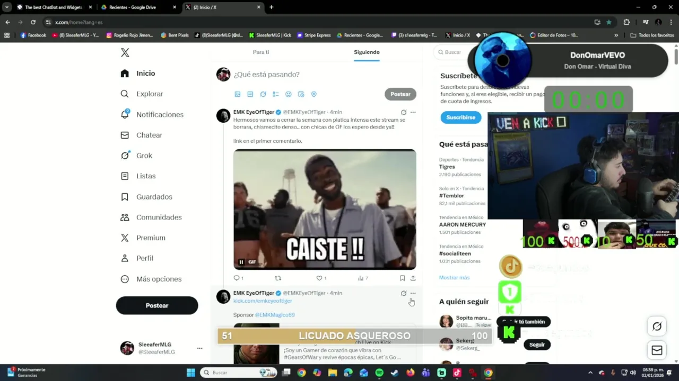Open the X logo home icon
The image size is (679, 381).
pos(125,52)
